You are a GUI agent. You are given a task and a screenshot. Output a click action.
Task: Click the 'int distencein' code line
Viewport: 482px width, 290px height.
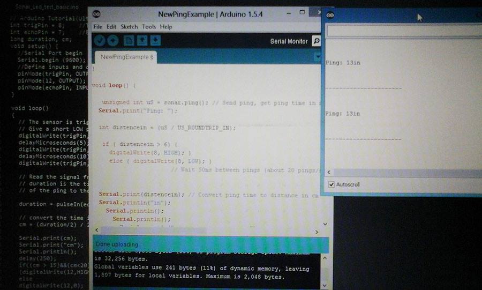pos(167,128)
